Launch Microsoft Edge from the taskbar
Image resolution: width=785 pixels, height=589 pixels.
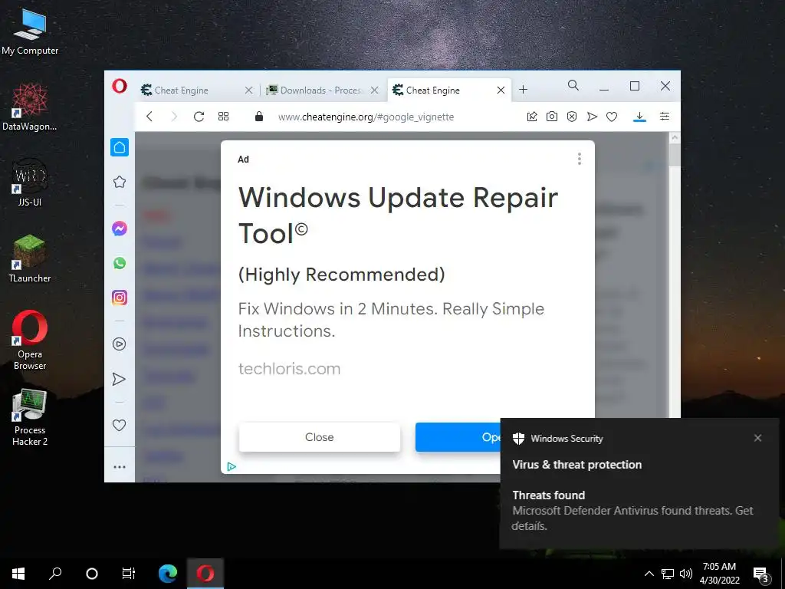click(168, 574)
